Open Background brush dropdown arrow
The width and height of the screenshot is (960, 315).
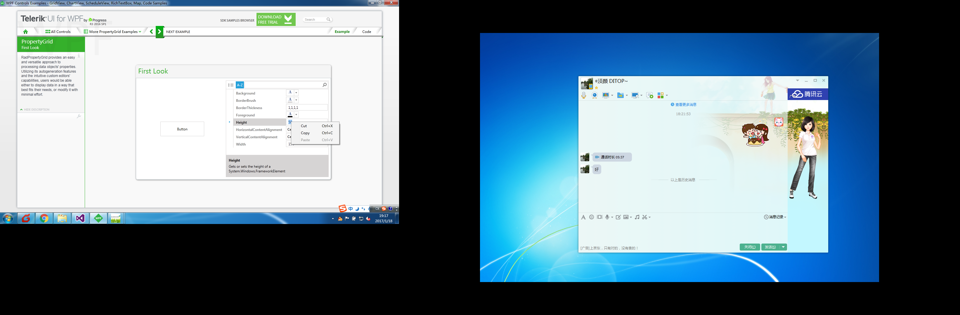click(x=296, y=92)
